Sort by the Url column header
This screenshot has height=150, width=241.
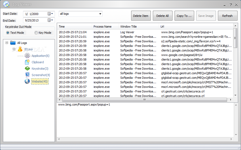[196, 27]
